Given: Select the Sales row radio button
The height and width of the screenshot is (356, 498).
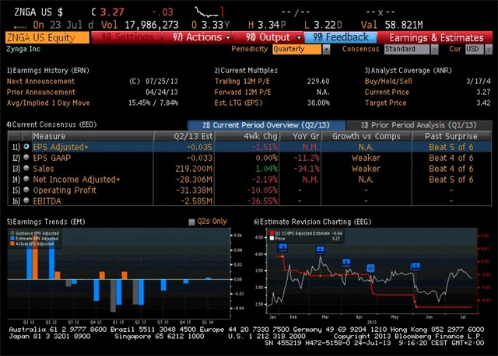Looking at the screenshot, I should (x=26, y=168).
